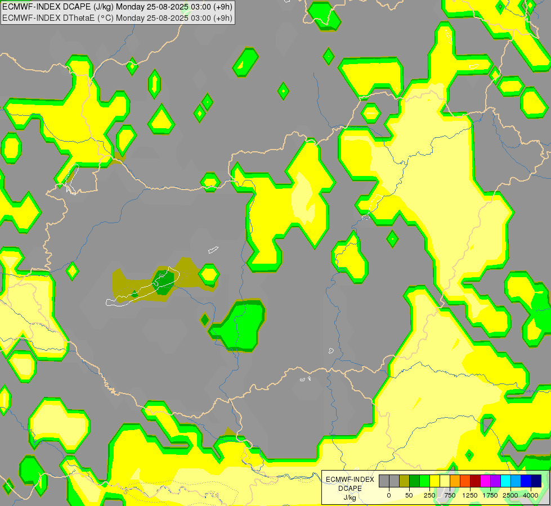
Task: Select the orange legend swatch
Action: point(455,481)
